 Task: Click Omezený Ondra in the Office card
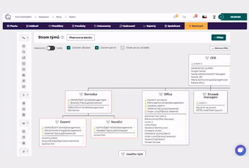click(x=153, y=131)
